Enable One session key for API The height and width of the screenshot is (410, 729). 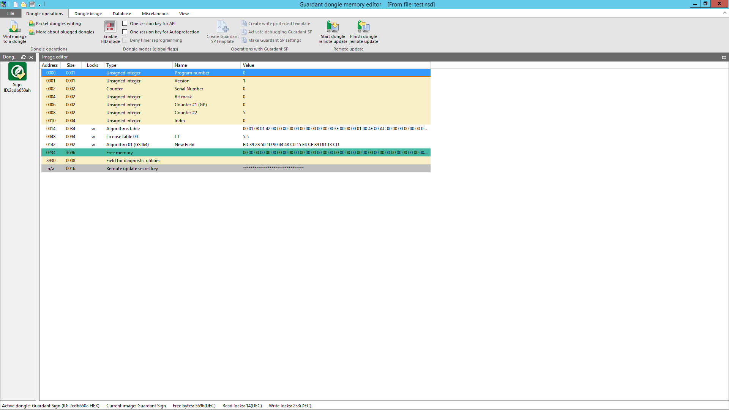coord(125,24)
